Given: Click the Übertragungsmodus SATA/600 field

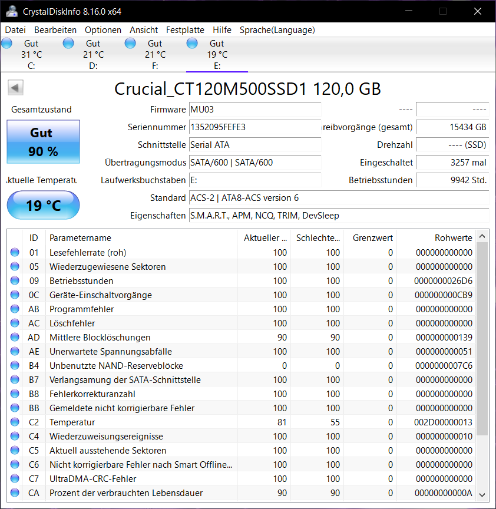Looking at the screenshot, I should click(x=255, y=163).
